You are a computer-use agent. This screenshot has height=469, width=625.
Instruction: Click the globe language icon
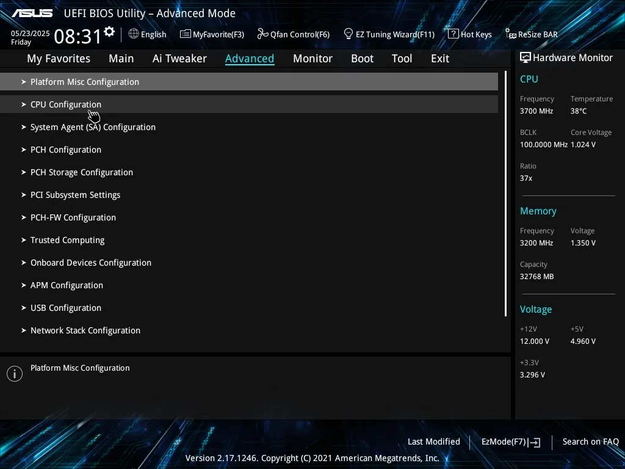pos(134,34)
